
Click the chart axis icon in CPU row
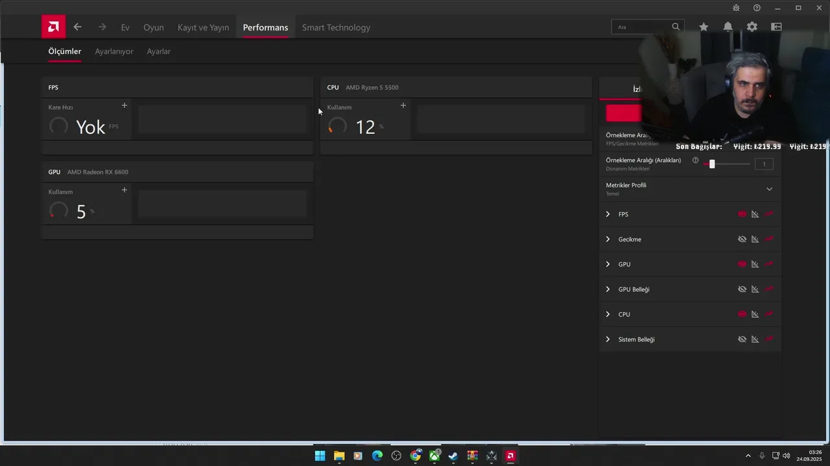(x=755, y=314)
